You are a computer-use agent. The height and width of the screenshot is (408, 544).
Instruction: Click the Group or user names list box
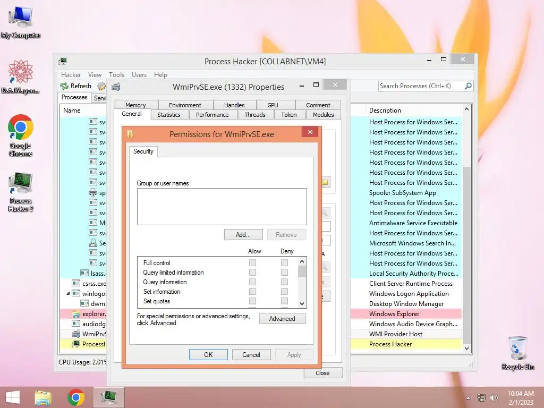click(222, 207)
